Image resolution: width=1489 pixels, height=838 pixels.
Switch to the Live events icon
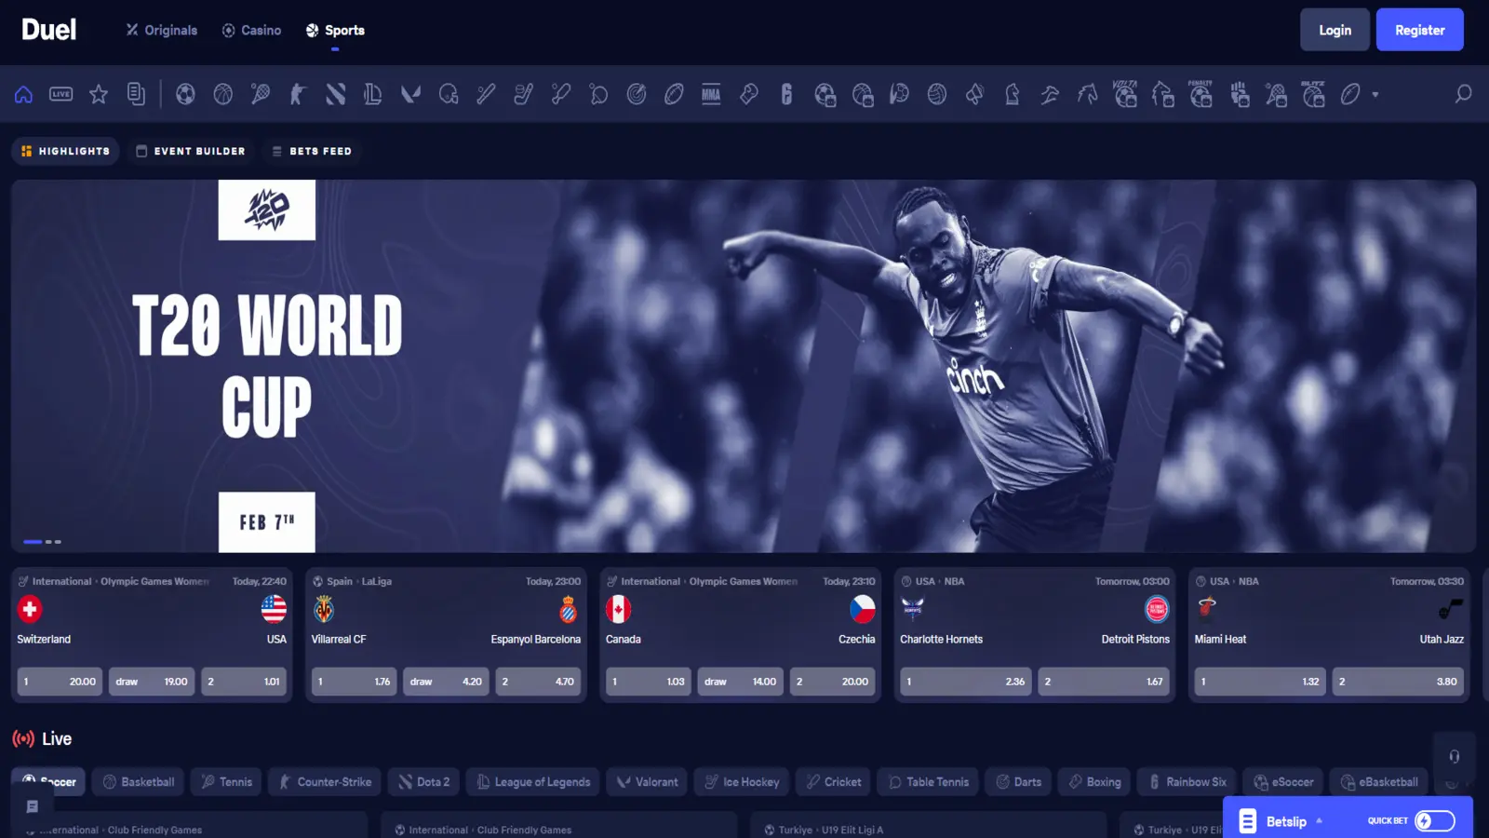[60, 94]
